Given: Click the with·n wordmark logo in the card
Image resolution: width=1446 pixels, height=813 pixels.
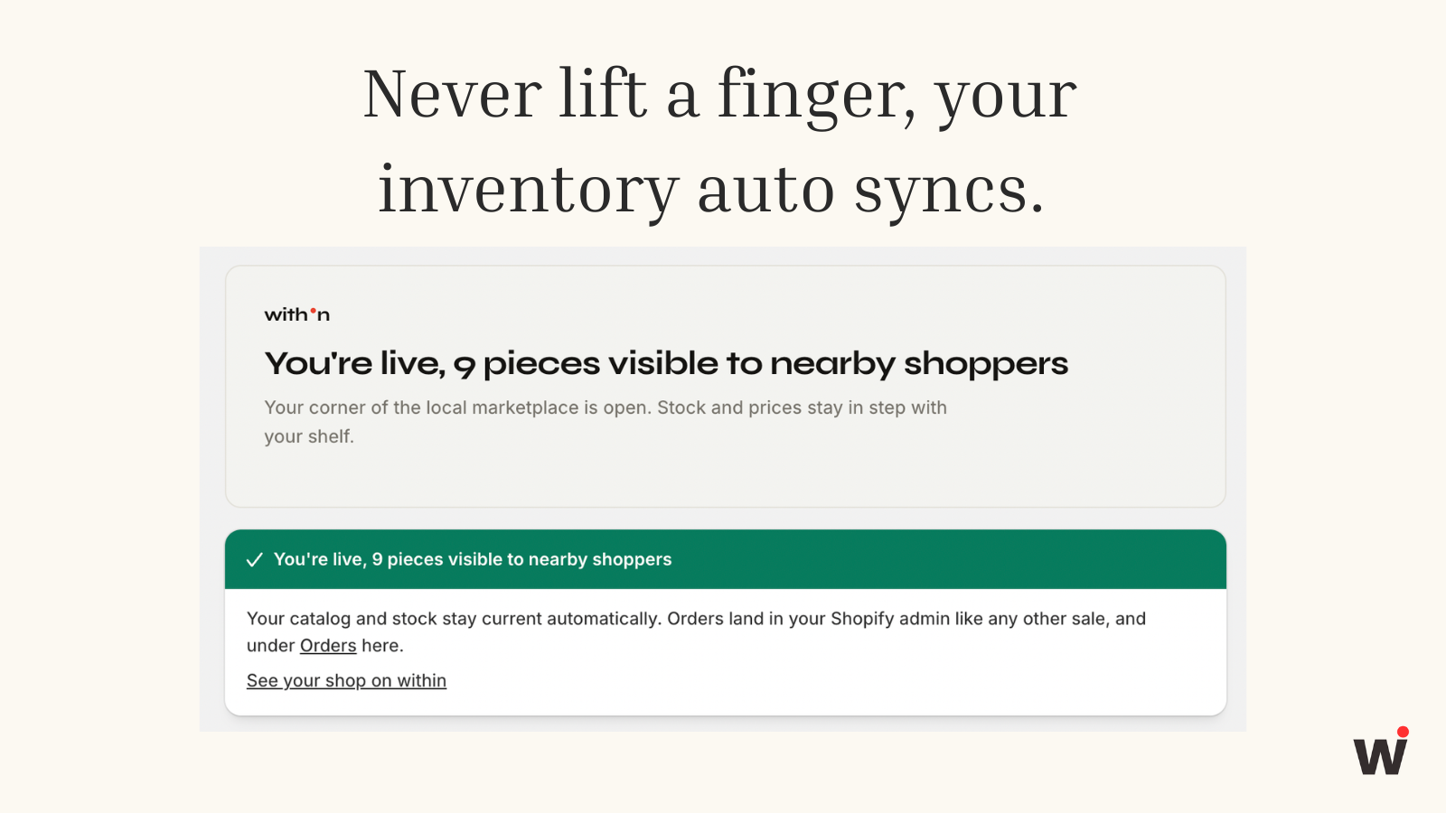Looking at the screenshot, I should tap(296, 314).
